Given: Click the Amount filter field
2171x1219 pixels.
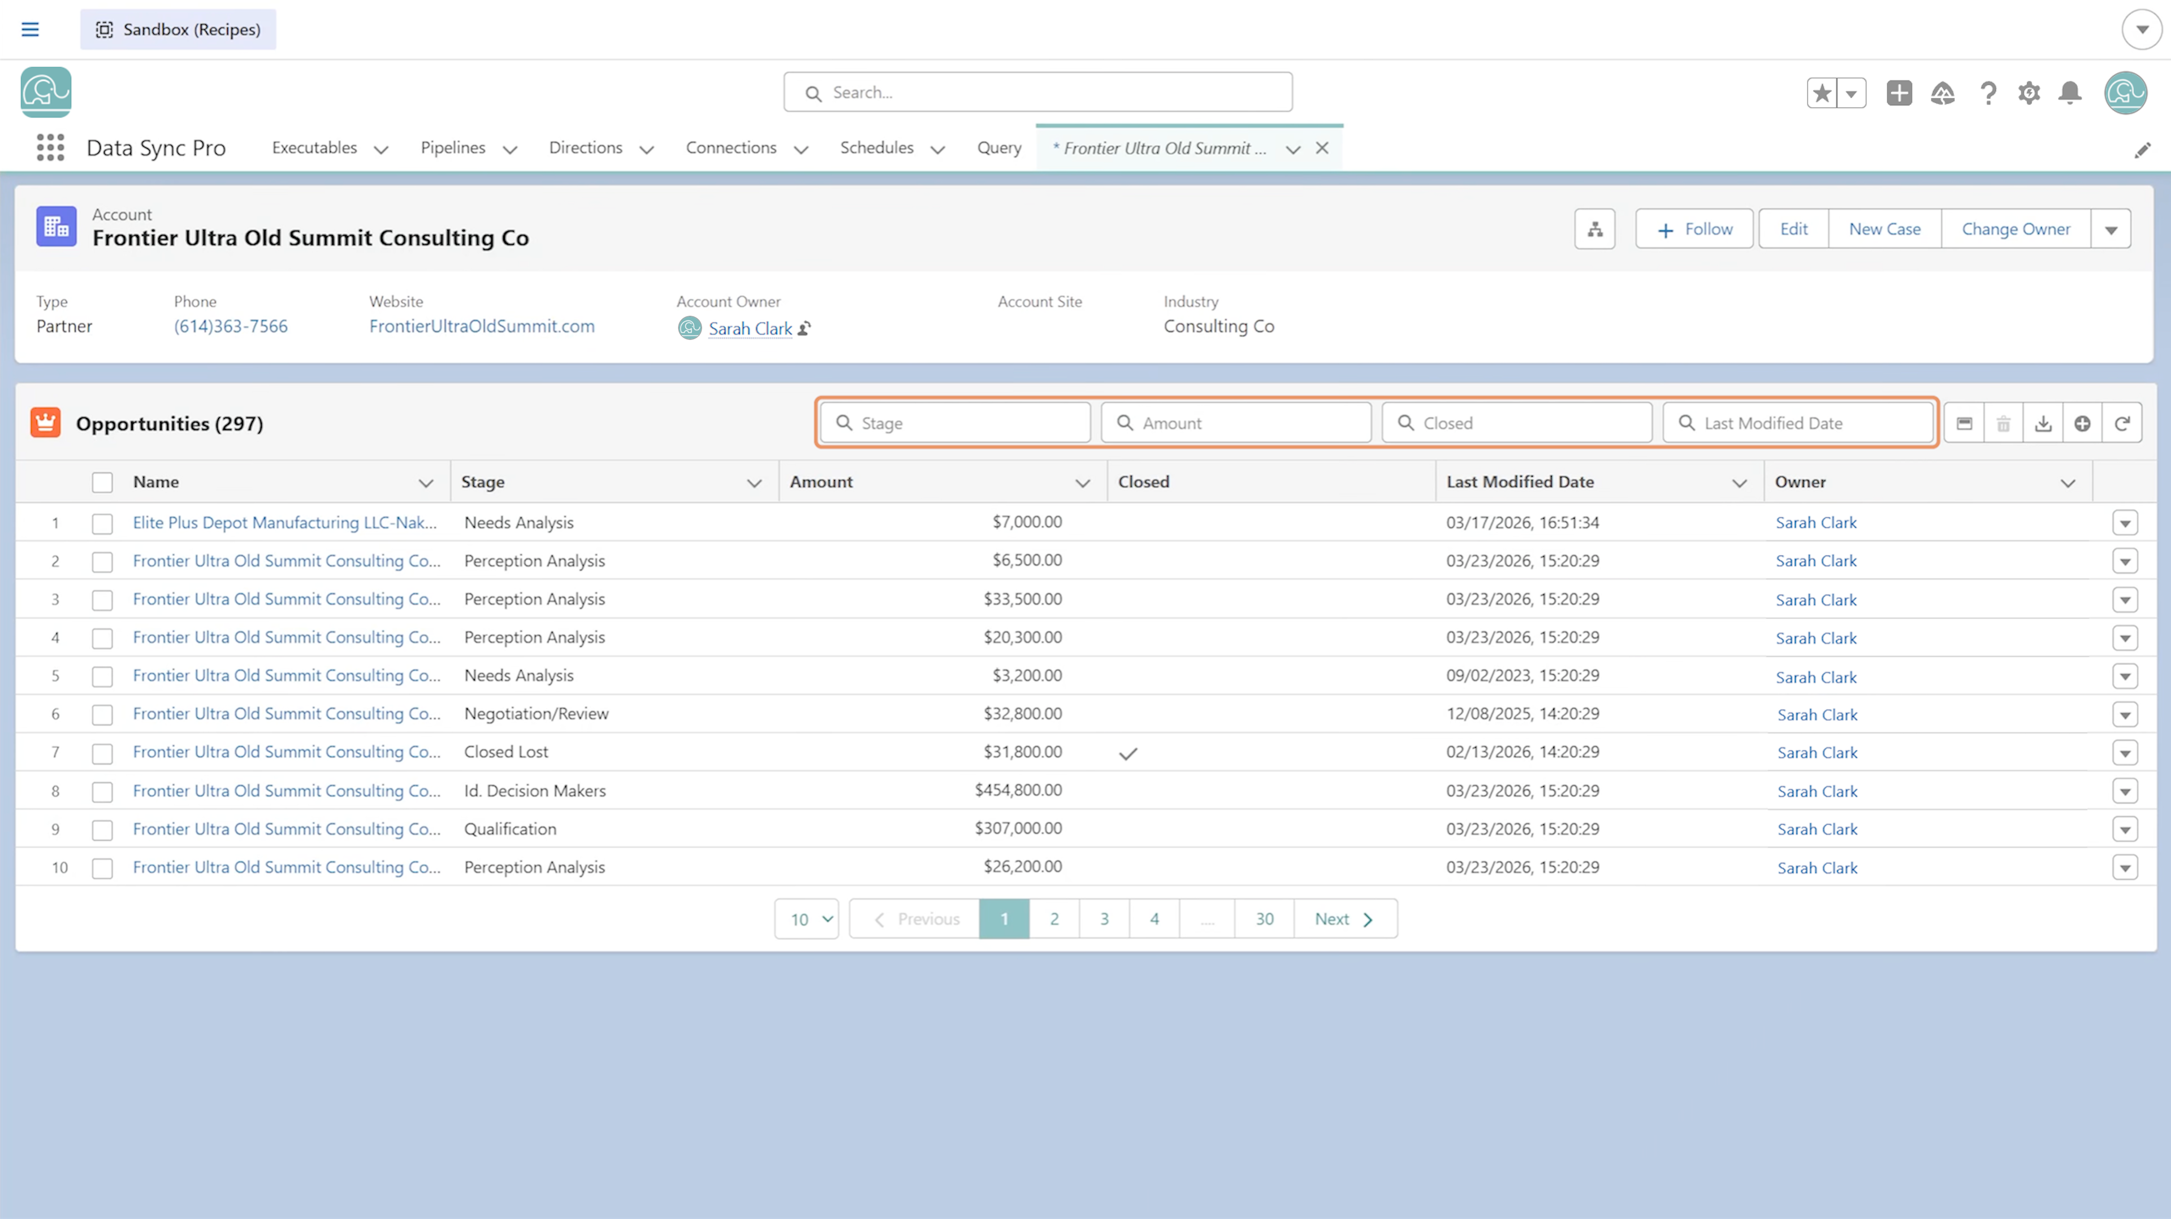Looking at the screenshot, I should pyautogui.click(x=1235, y=423).
